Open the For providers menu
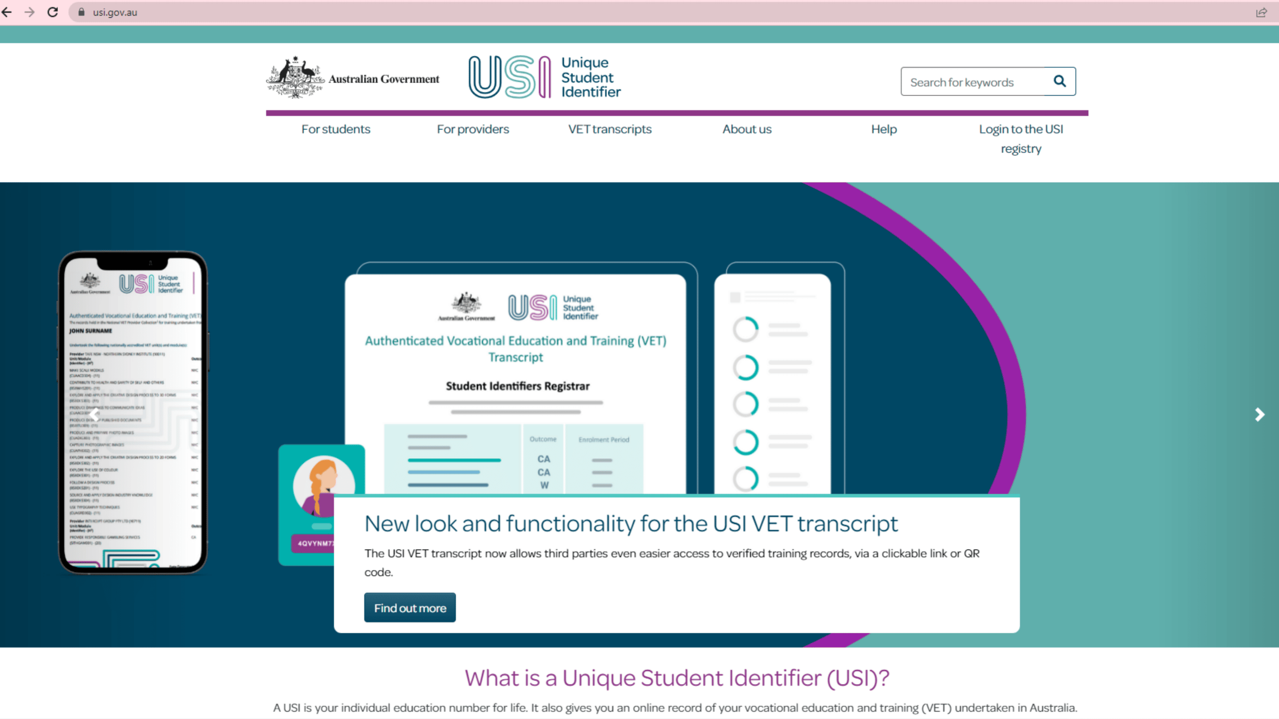The width and height of the screenshot is (1279, 719). click(473, 129)
